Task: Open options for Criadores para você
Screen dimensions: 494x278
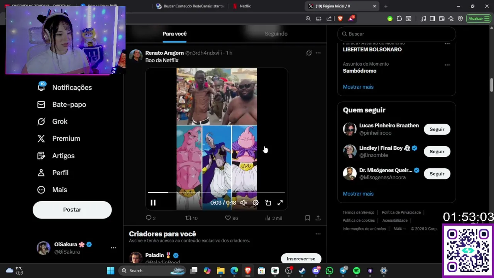Action: [x=318, y=234]
